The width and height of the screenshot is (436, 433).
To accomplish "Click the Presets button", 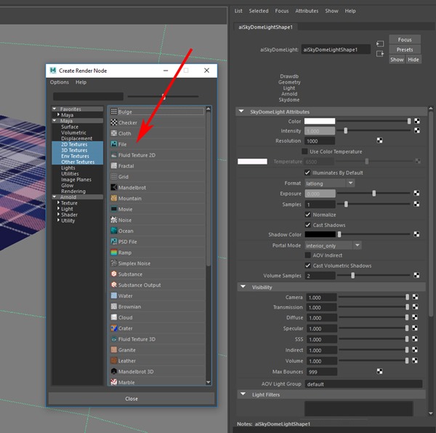I will point(405,49).
